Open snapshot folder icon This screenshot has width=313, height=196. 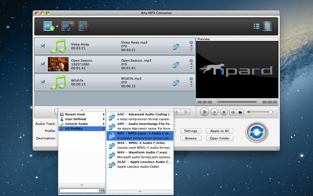(240, 112)
